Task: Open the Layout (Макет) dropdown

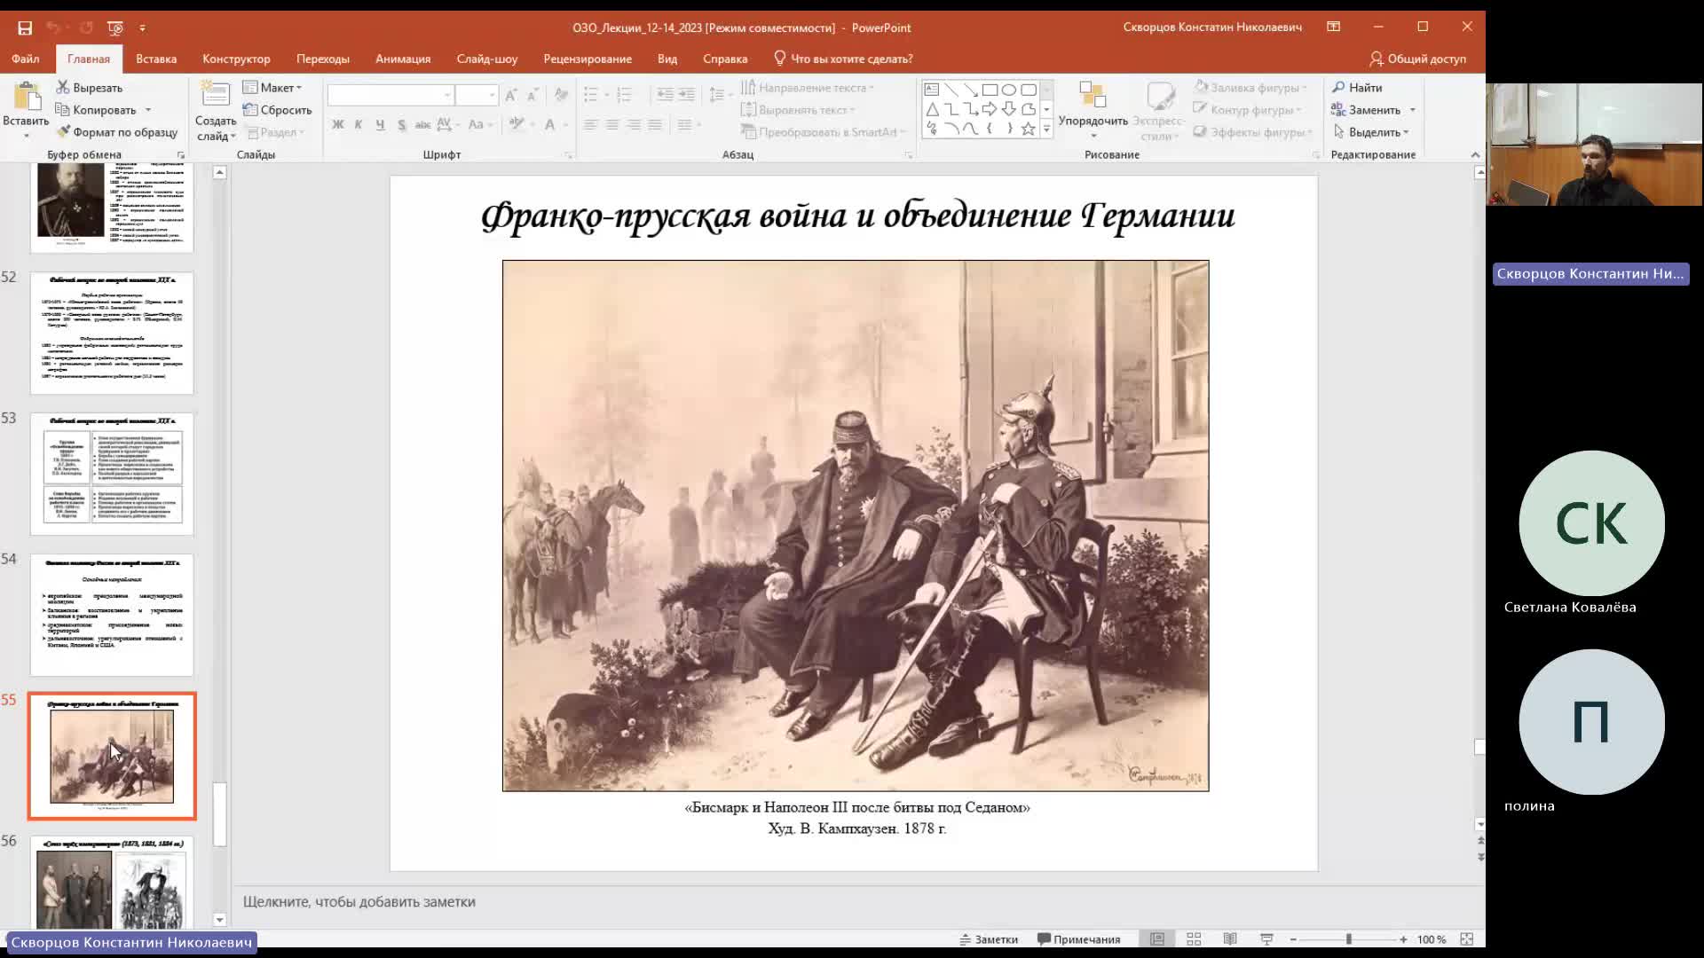Action: [x=272, y=88]
